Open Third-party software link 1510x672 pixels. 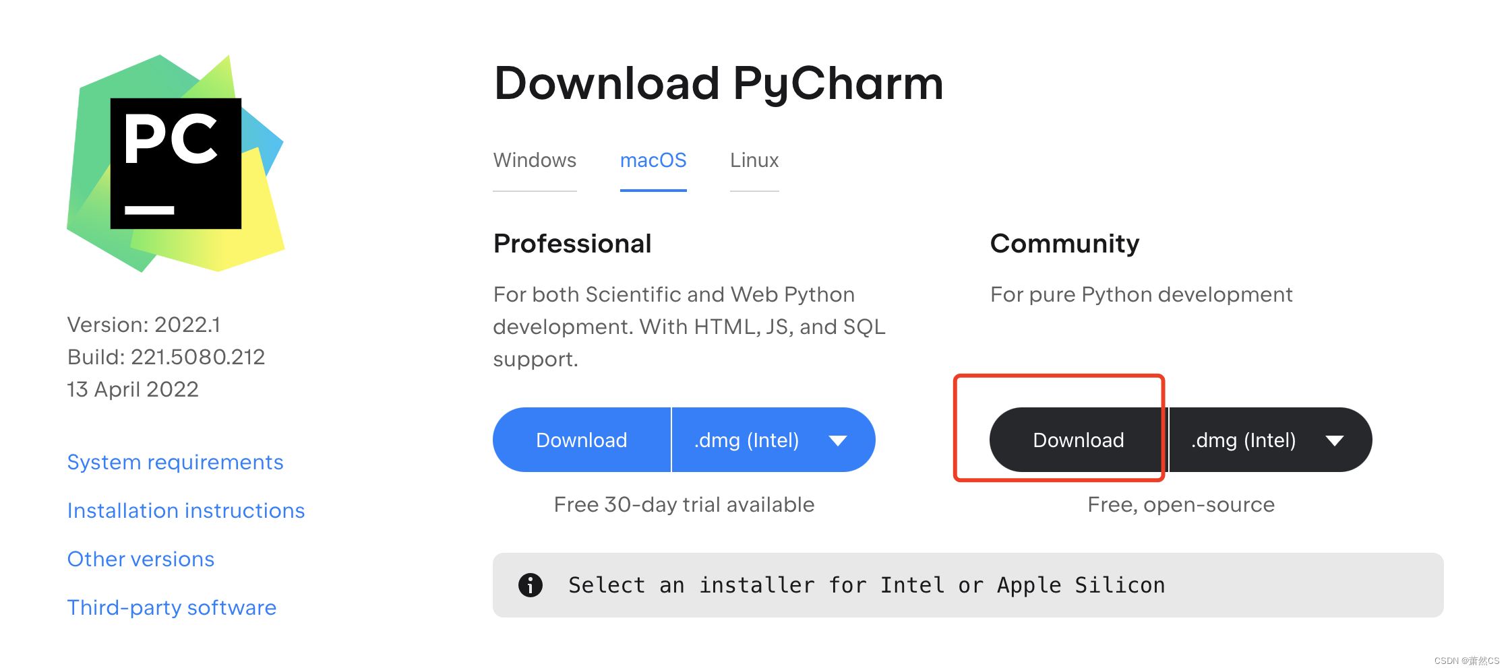pyautogui.click(x=172, y=607)
